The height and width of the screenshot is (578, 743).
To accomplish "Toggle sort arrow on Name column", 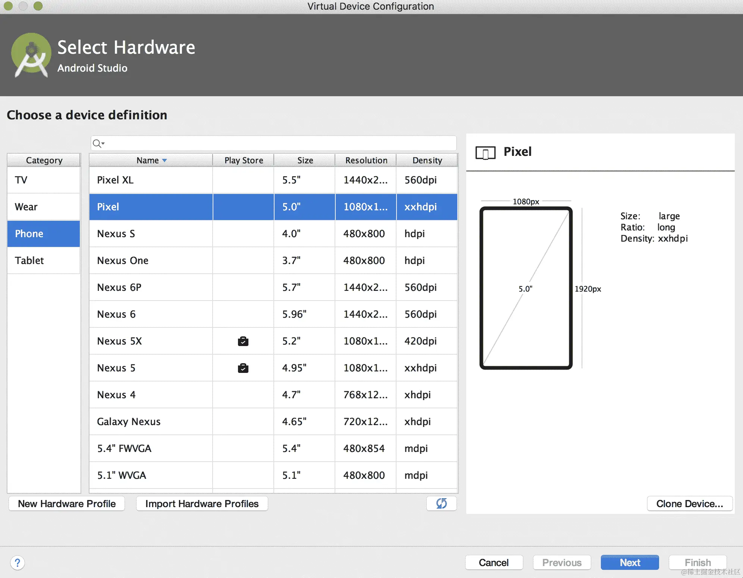I will [164, 160].
